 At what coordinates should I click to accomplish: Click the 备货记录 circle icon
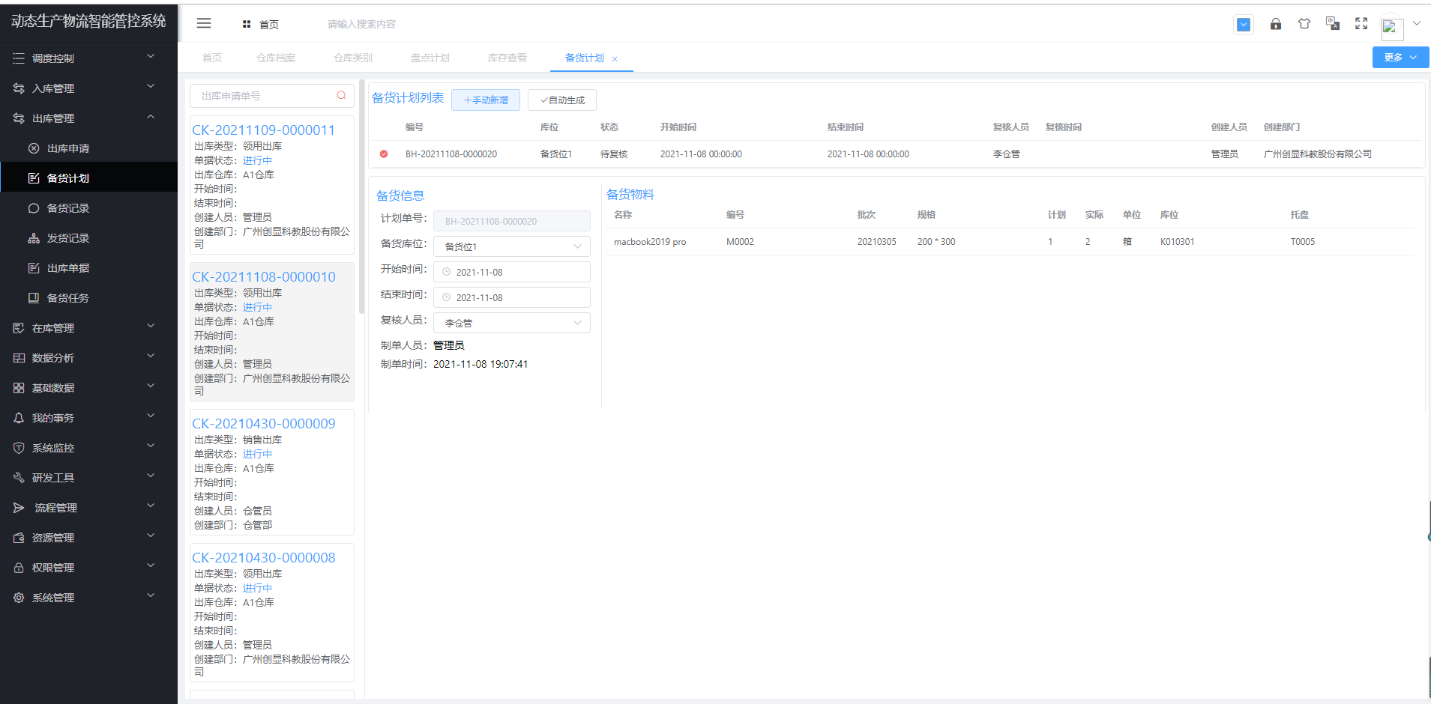coord(34,208)
